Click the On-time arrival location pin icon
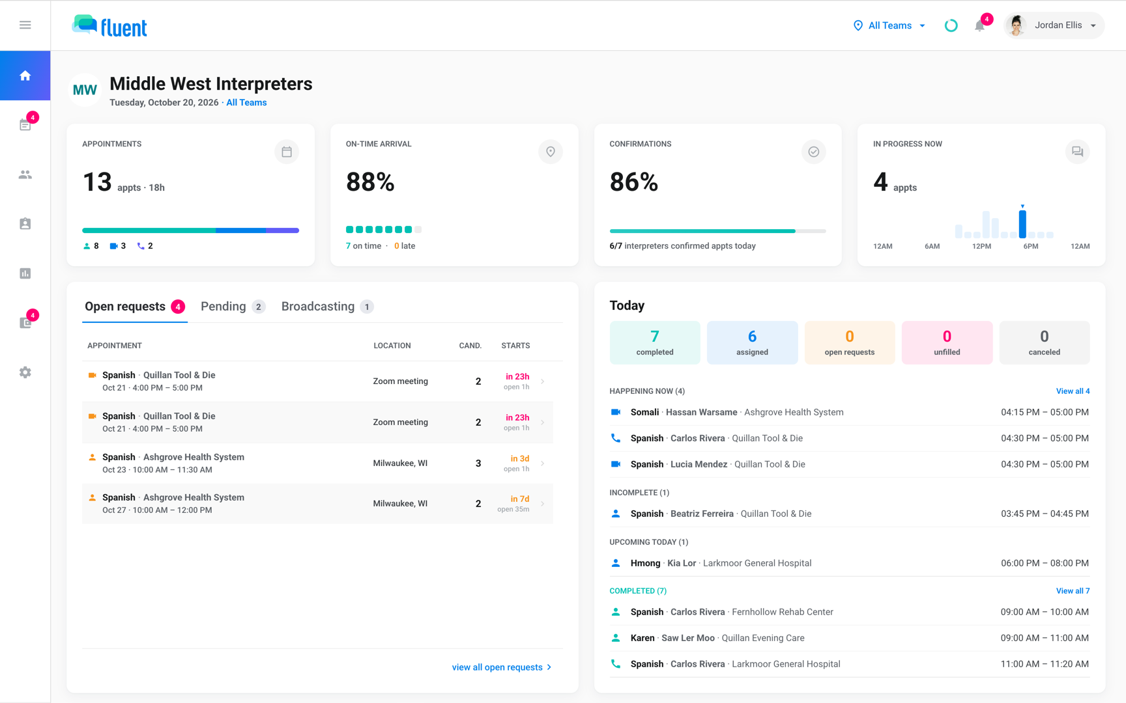 coord(551,152)
